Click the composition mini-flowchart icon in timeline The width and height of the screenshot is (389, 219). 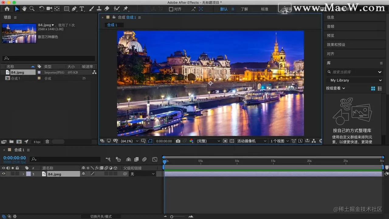[108, 159]
